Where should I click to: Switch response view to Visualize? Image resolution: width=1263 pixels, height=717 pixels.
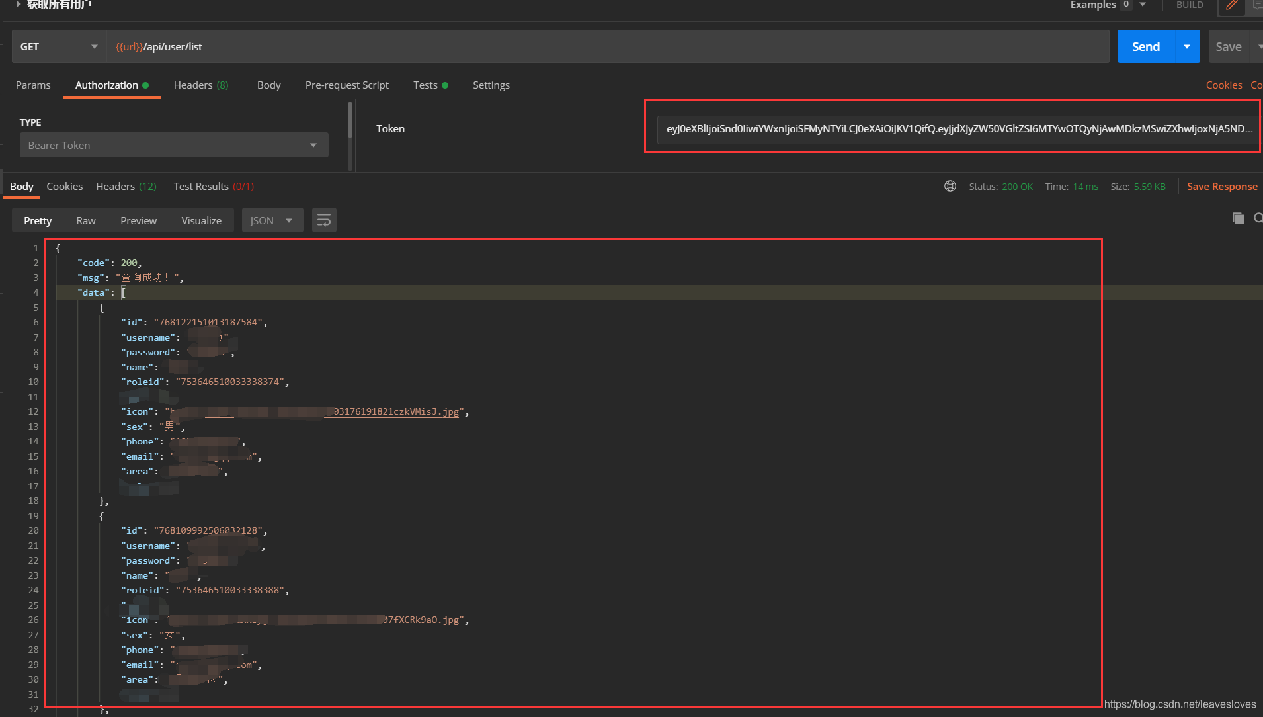[201, 220]
